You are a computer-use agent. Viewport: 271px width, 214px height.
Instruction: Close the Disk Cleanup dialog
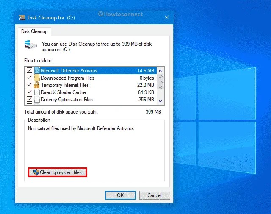click(167, 17)
